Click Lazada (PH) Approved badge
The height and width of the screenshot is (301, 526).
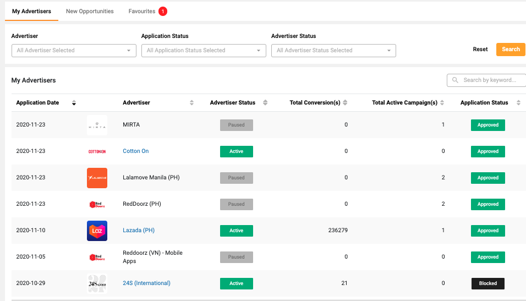click(487, 231)
